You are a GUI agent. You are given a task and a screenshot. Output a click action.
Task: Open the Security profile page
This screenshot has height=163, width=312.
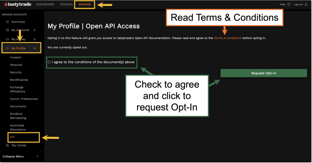click(16, 72)
